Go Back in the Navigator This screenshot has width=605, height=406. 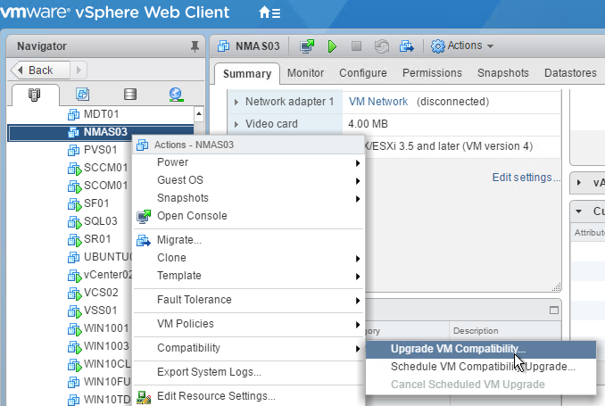[40, 70]
